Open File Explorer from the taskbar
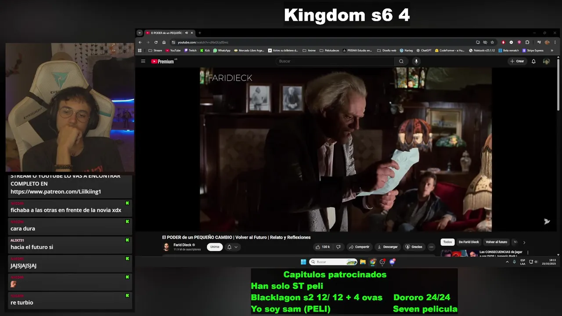Image resolution: width=562 pixels, height=316 pixels. pos(363,262)
